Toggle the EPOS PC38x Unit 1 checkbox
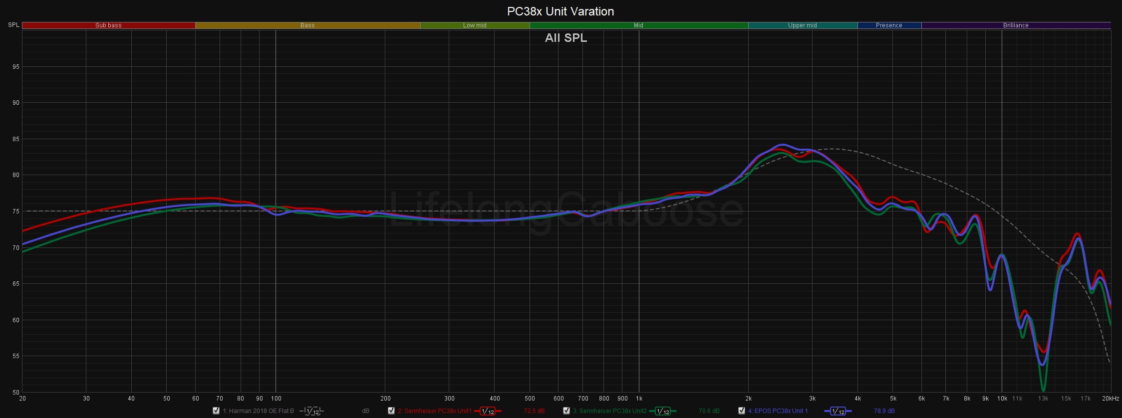Viewport: 1122px width, 418px height. [742, 411]
